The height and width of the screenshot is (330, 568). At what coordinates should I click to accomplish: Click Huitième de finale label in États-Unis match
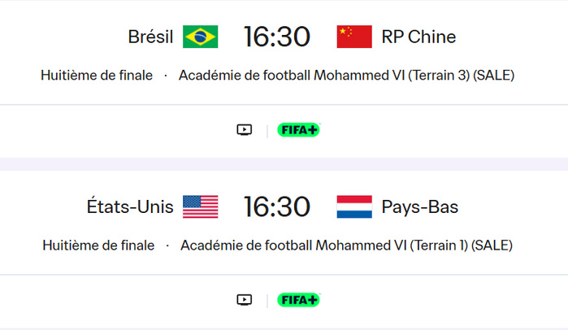coord(98,245)
